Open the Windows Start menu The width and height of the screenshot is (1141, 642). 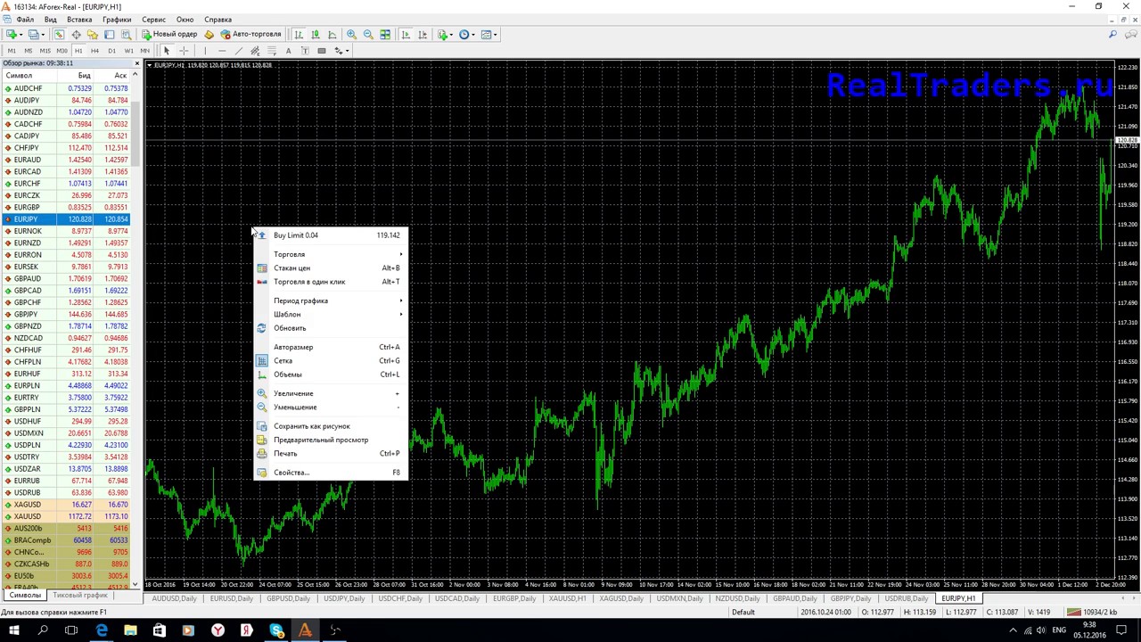pos(13,630)
